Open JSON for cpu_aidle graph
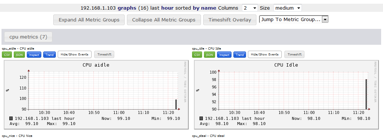Viewport: 383px width, 138px height. 19,55
